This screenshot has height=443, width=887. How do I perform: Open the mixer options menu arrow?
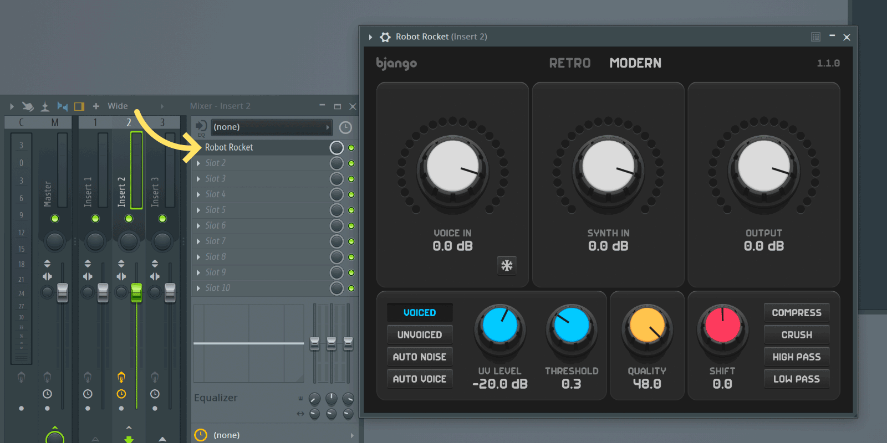[12, 106]
